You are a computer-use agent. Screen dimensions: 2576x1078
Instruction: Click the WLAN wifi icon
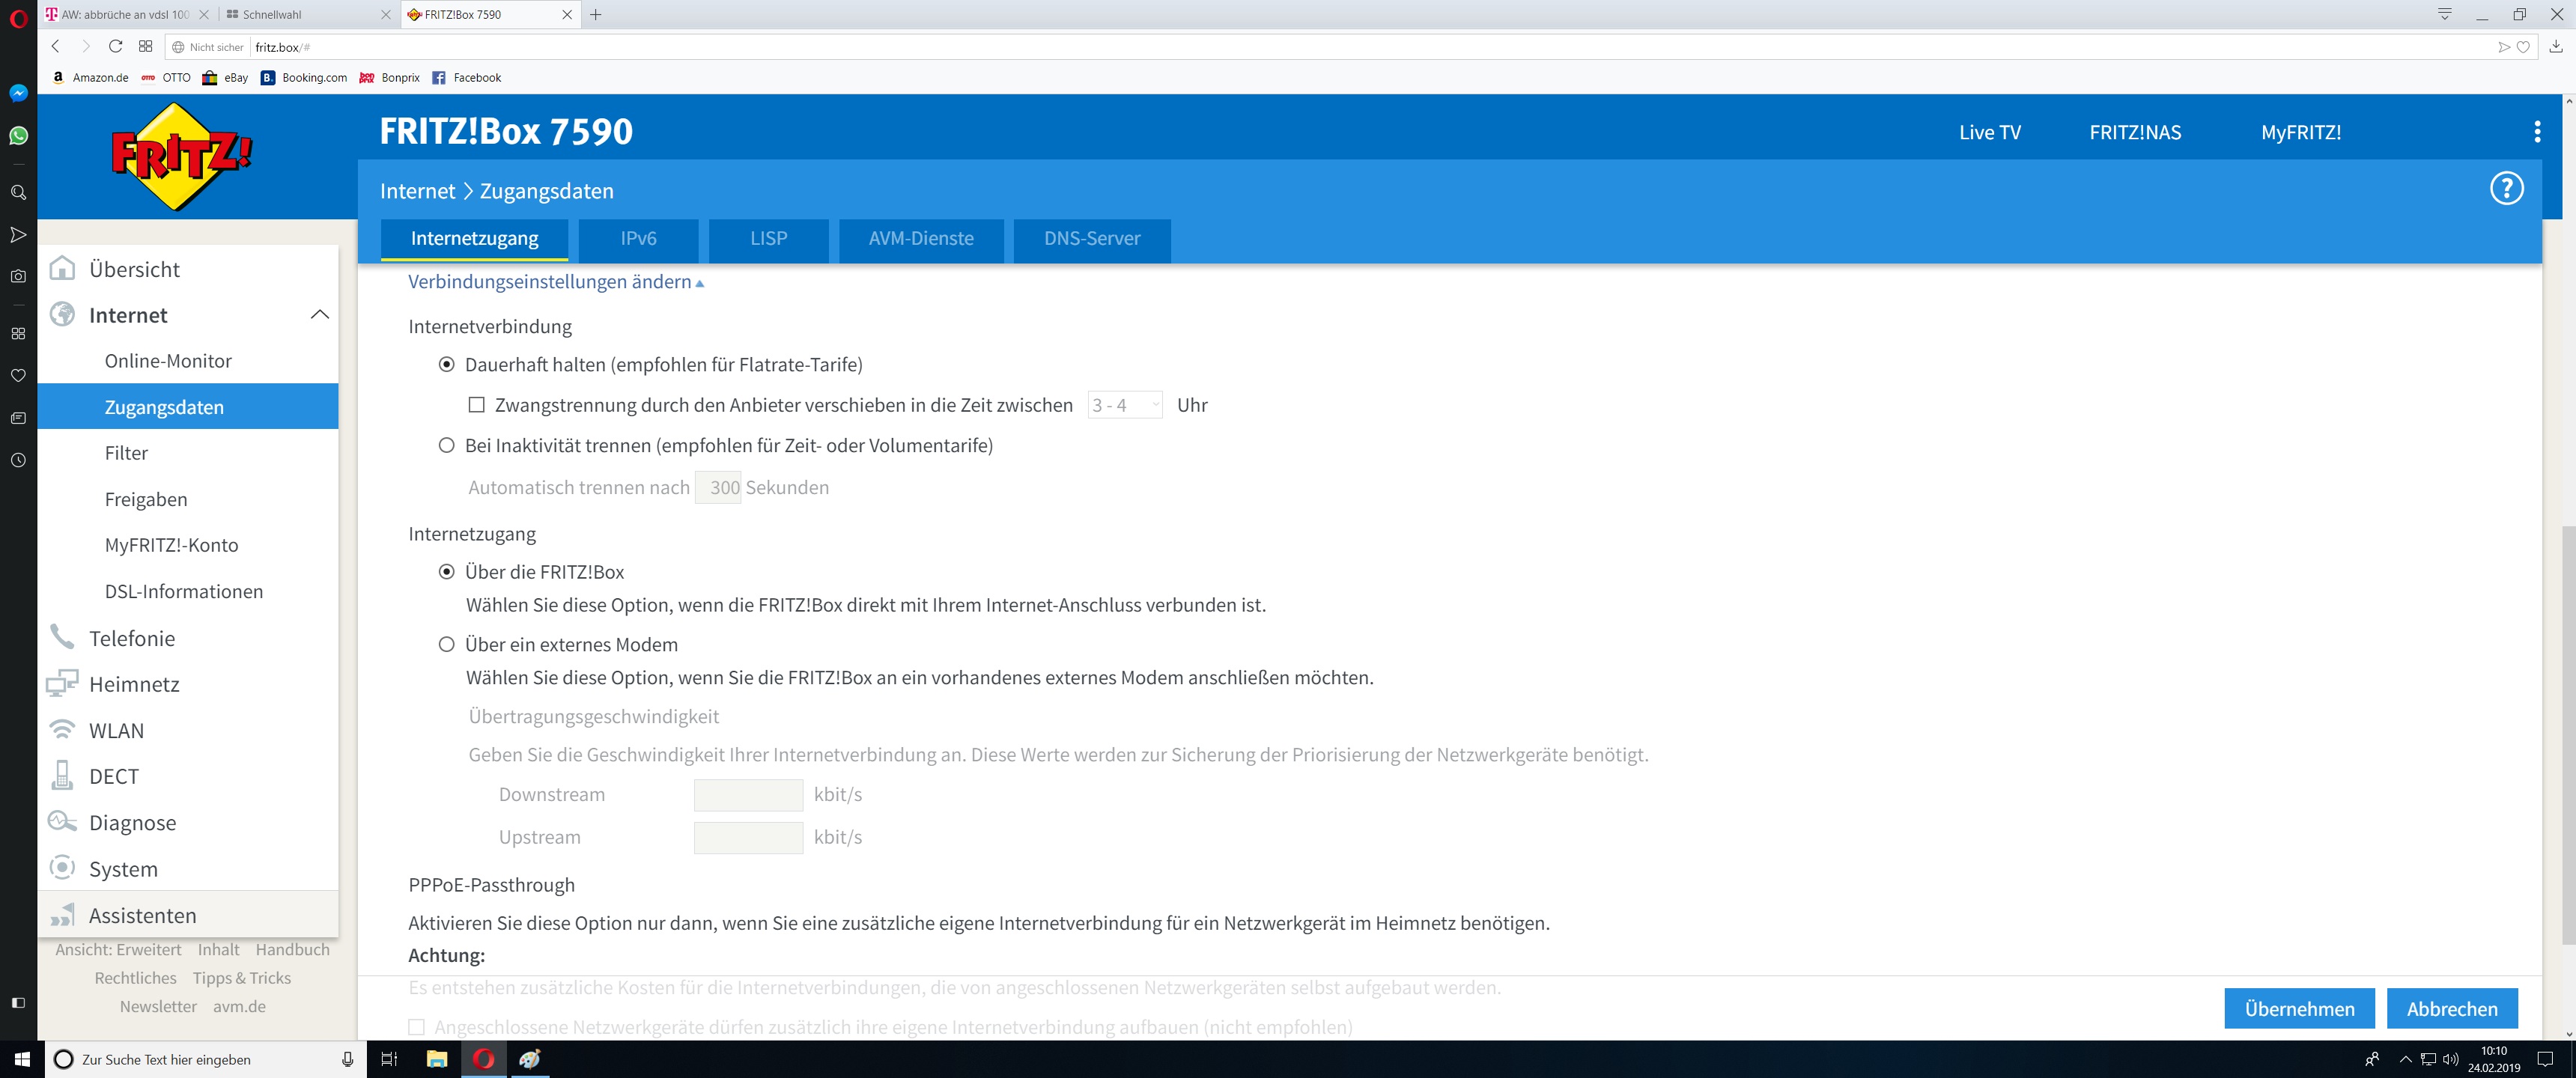[x=62, y=729]
